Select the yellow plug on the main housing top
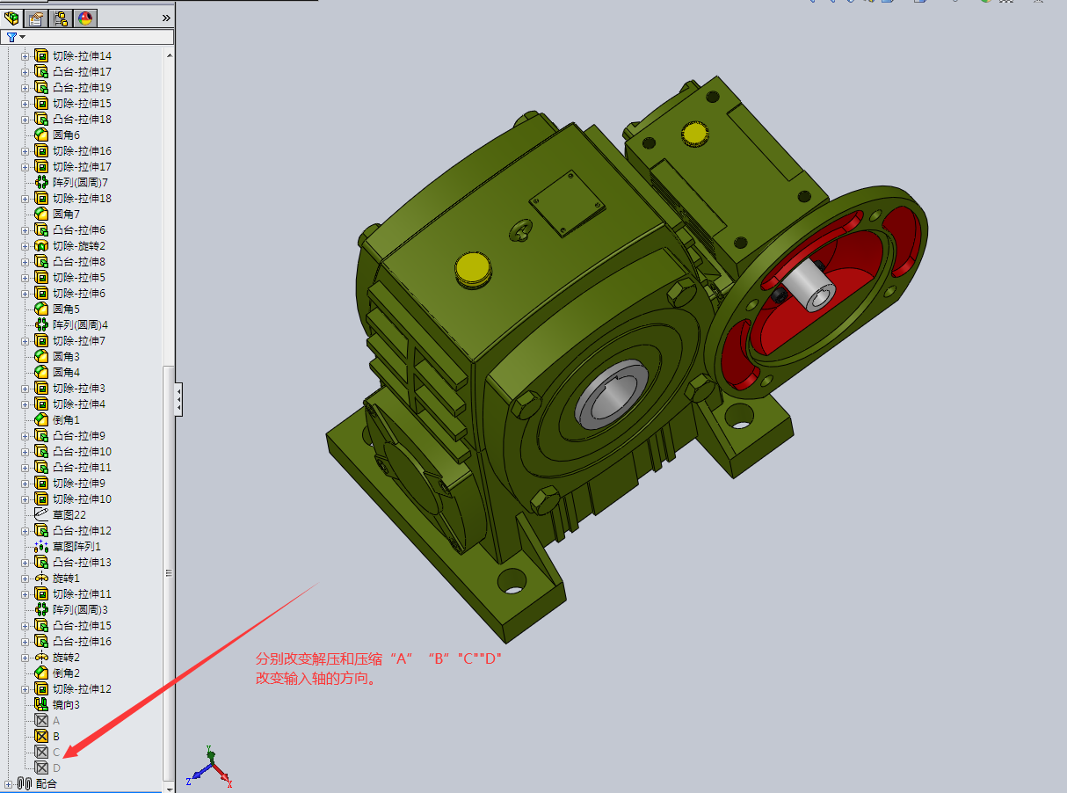Viewport: 1067px width, 793px height. pos(473,268)
